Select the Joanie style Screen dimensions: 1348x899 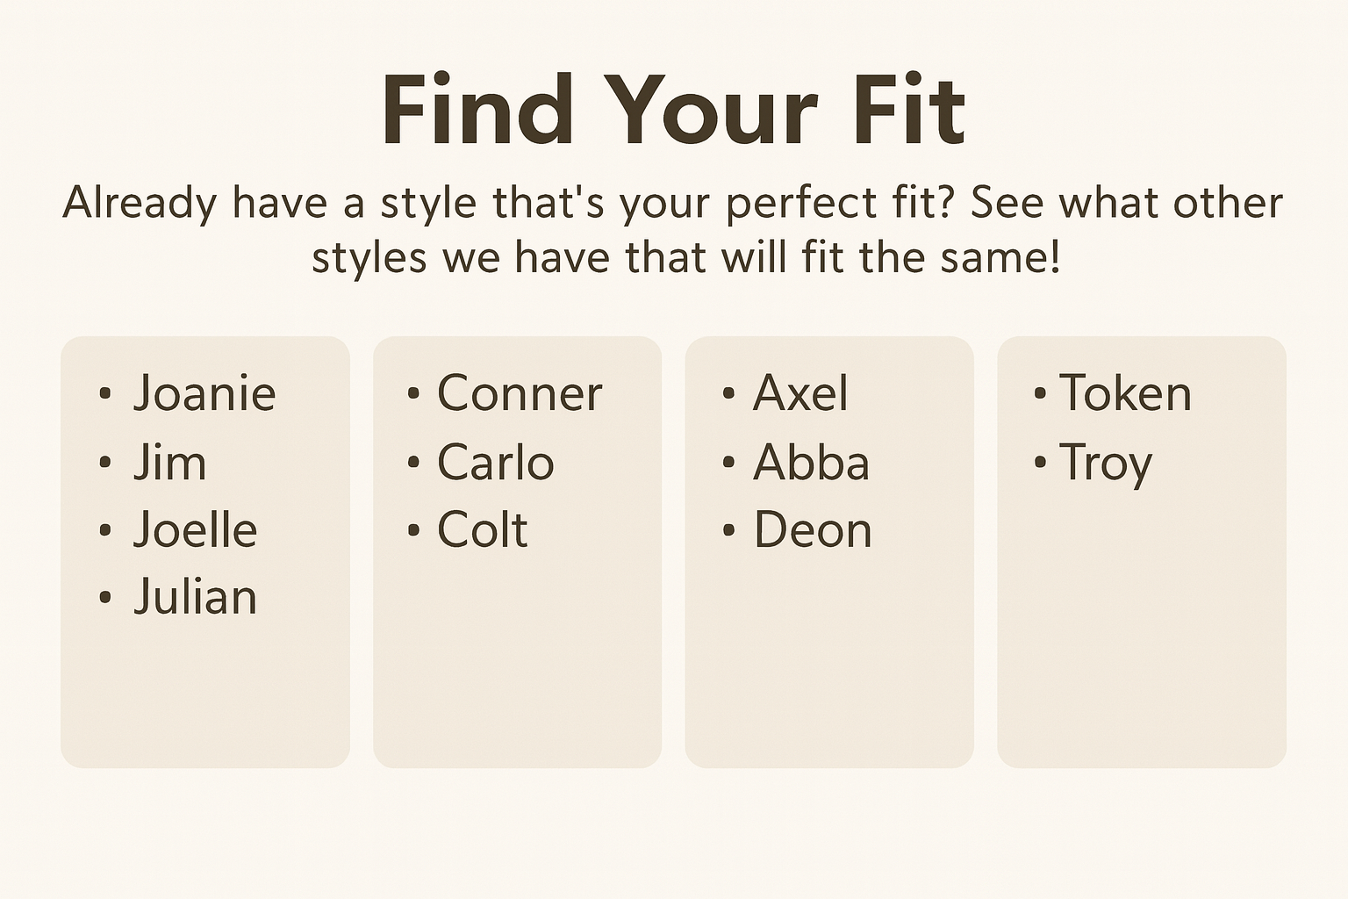pos(204,392)
